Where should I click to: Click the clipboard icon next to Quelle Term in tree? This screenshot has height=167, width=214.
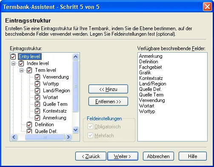pos(37,104)
